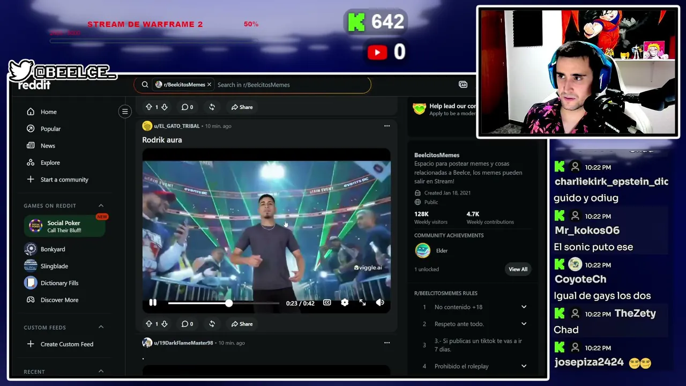Viewport: 686px width, 386px height.
Task: Mute the video volume
Action: click(x=380, y=303)
